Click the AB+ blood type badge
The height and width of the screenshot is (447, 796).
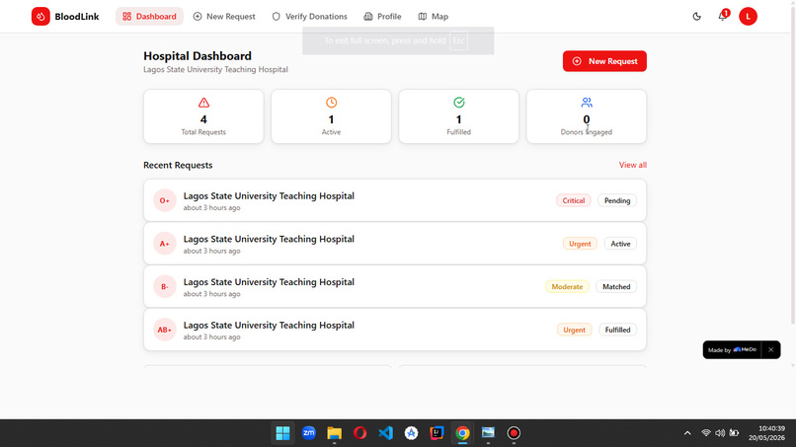coord(165,330)
